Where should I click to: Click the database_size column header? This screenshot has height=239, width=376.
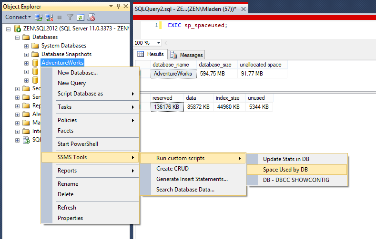point(217,65)
